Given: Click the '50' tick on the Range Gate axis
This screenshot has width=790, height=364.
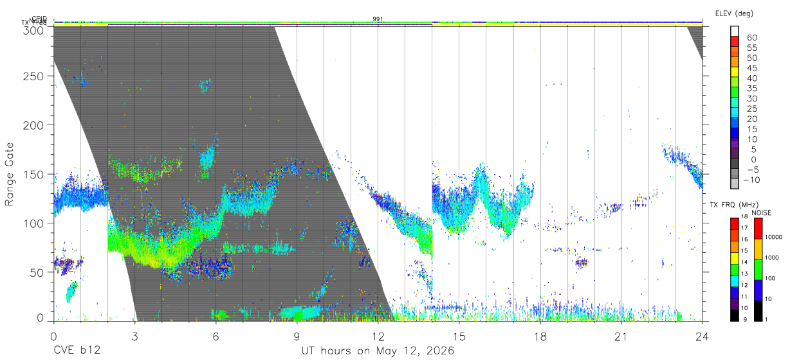Looking at the screenshot, I should coord(37,272).
